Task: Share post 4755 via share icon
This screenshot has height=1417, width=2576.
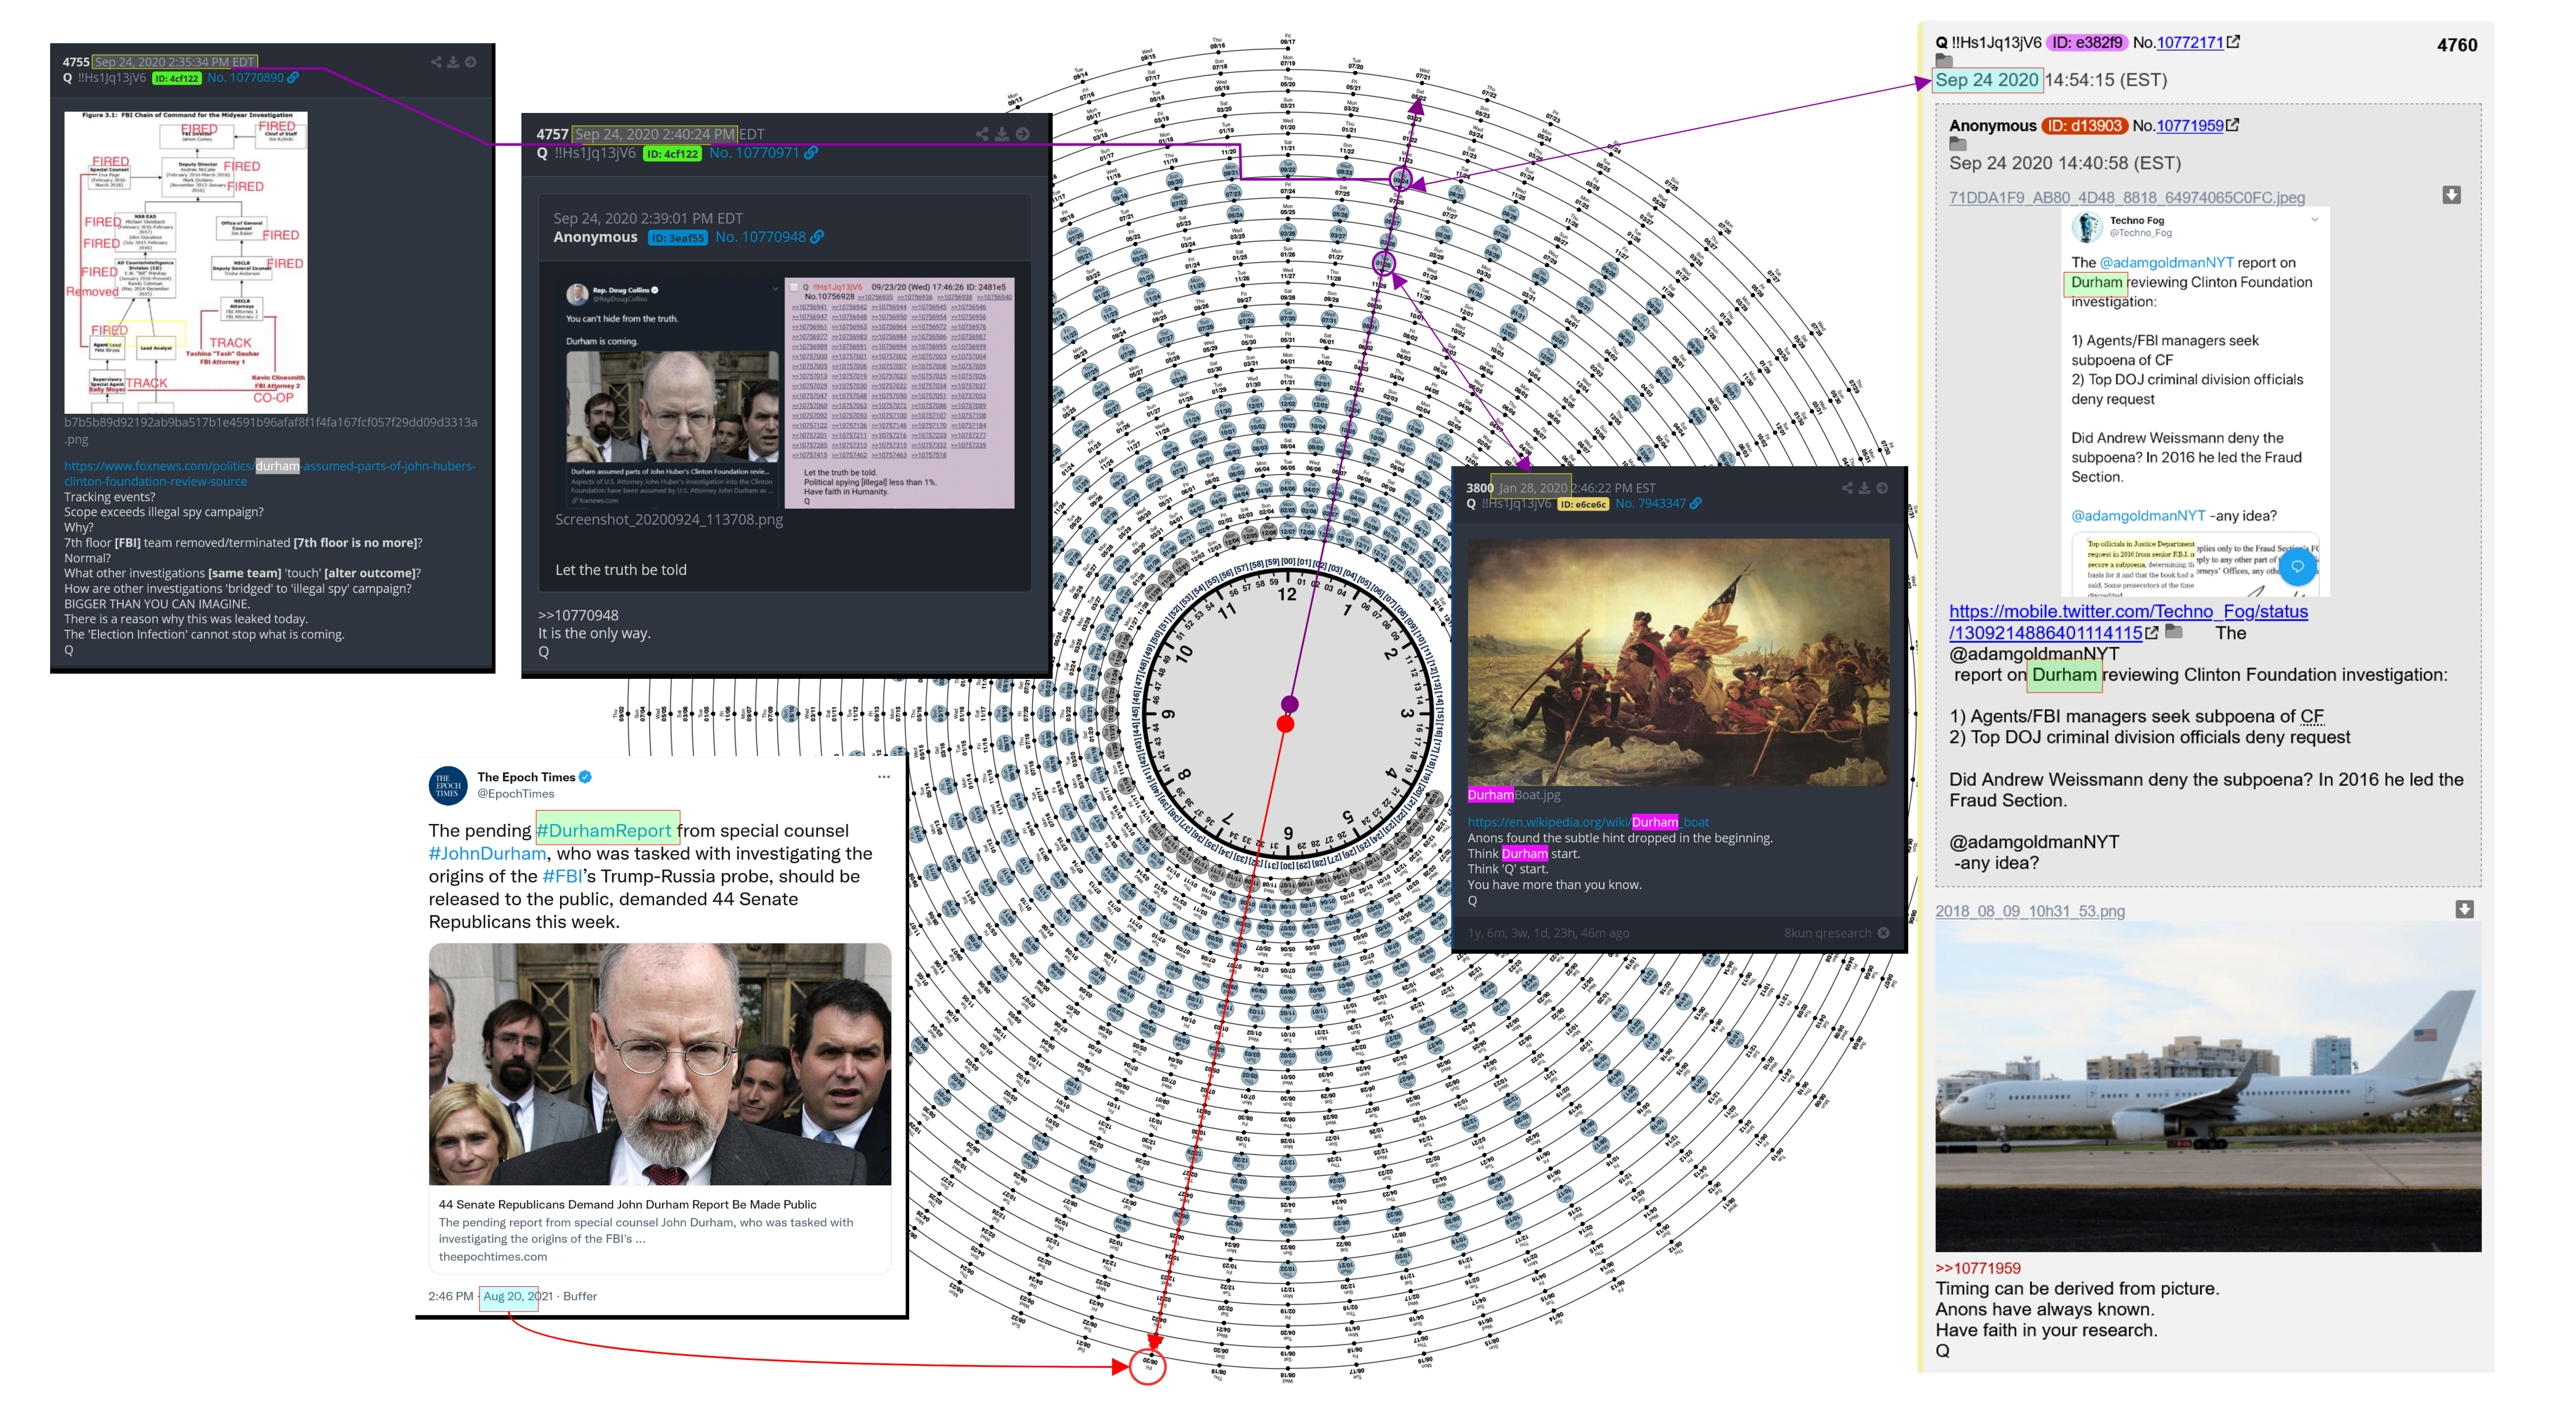Action: click(x=436, y=62)
